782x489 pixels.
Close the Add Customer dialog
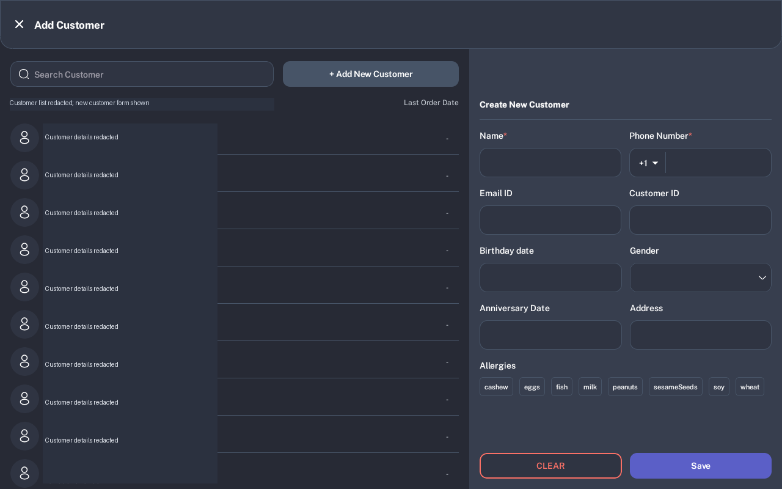19,24
